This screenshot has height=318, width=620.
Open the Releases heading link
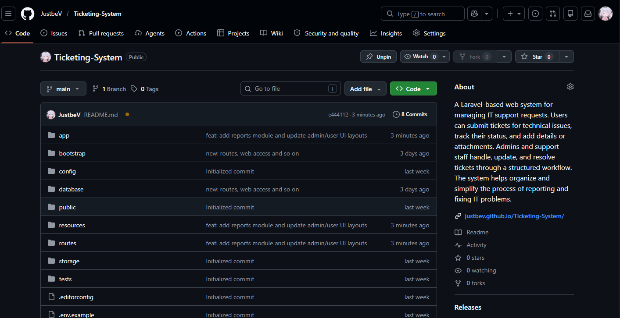468,307
